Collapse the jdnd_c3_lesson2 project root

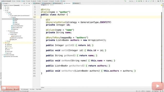[3, 5]
